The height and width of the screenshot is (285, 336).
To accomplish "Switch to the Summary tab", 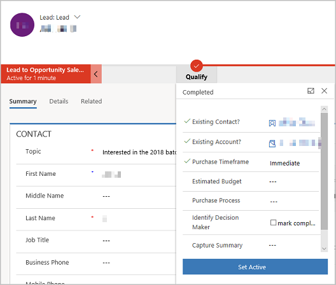I will coord(23,102).
